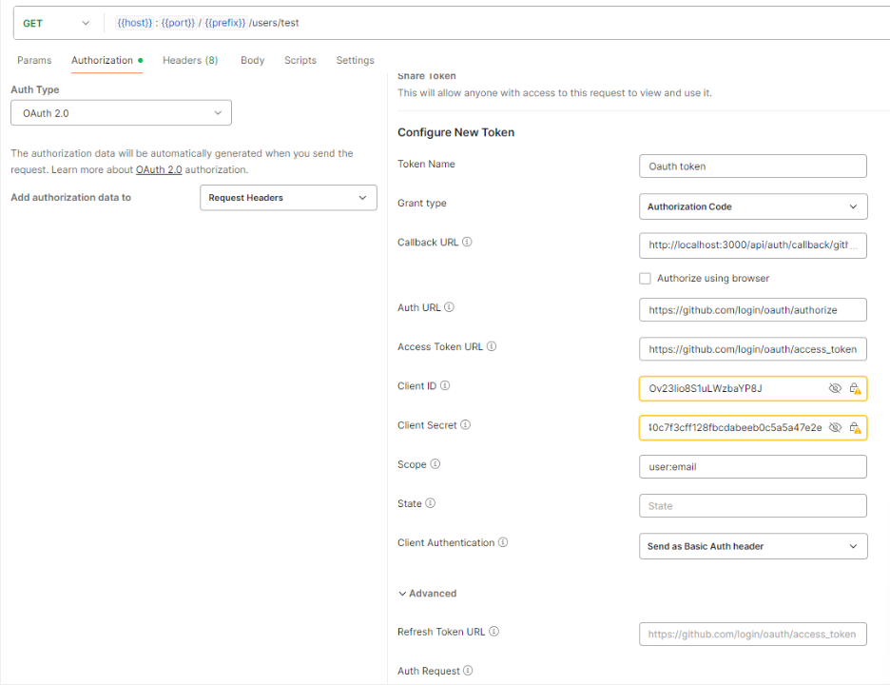The width and height of the screenshot is (890, 685).
Task: Enable Authorize using browser checkbox
Action: 645,279
